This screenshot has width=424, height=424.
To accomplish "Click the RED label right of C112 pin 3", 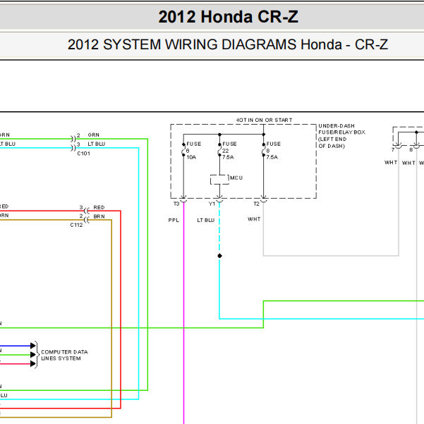I will click(x=99, y=207).
